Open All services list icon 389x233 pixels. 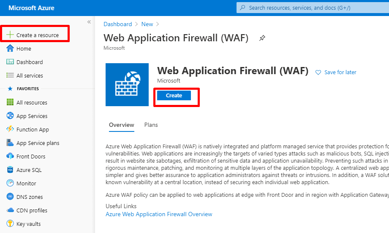click(x=10, y=75)
